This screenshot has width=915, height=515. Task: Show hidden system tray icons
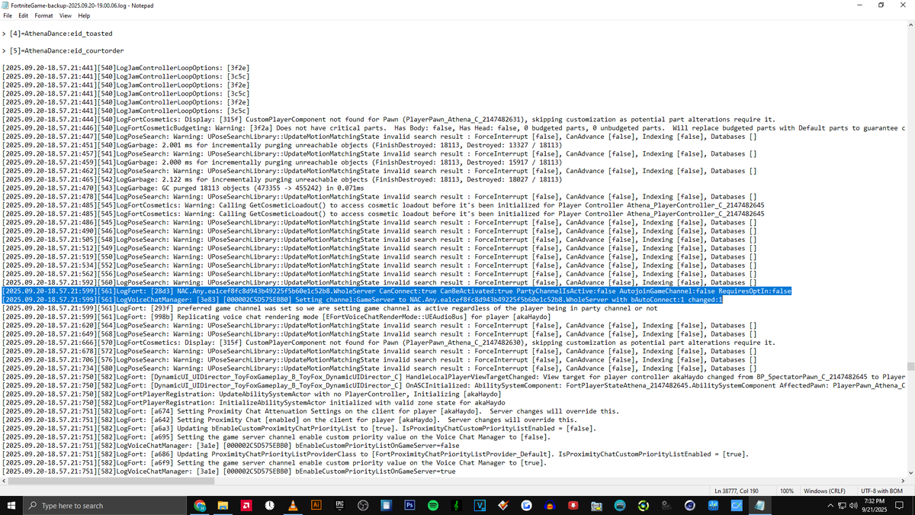point(830,505)
